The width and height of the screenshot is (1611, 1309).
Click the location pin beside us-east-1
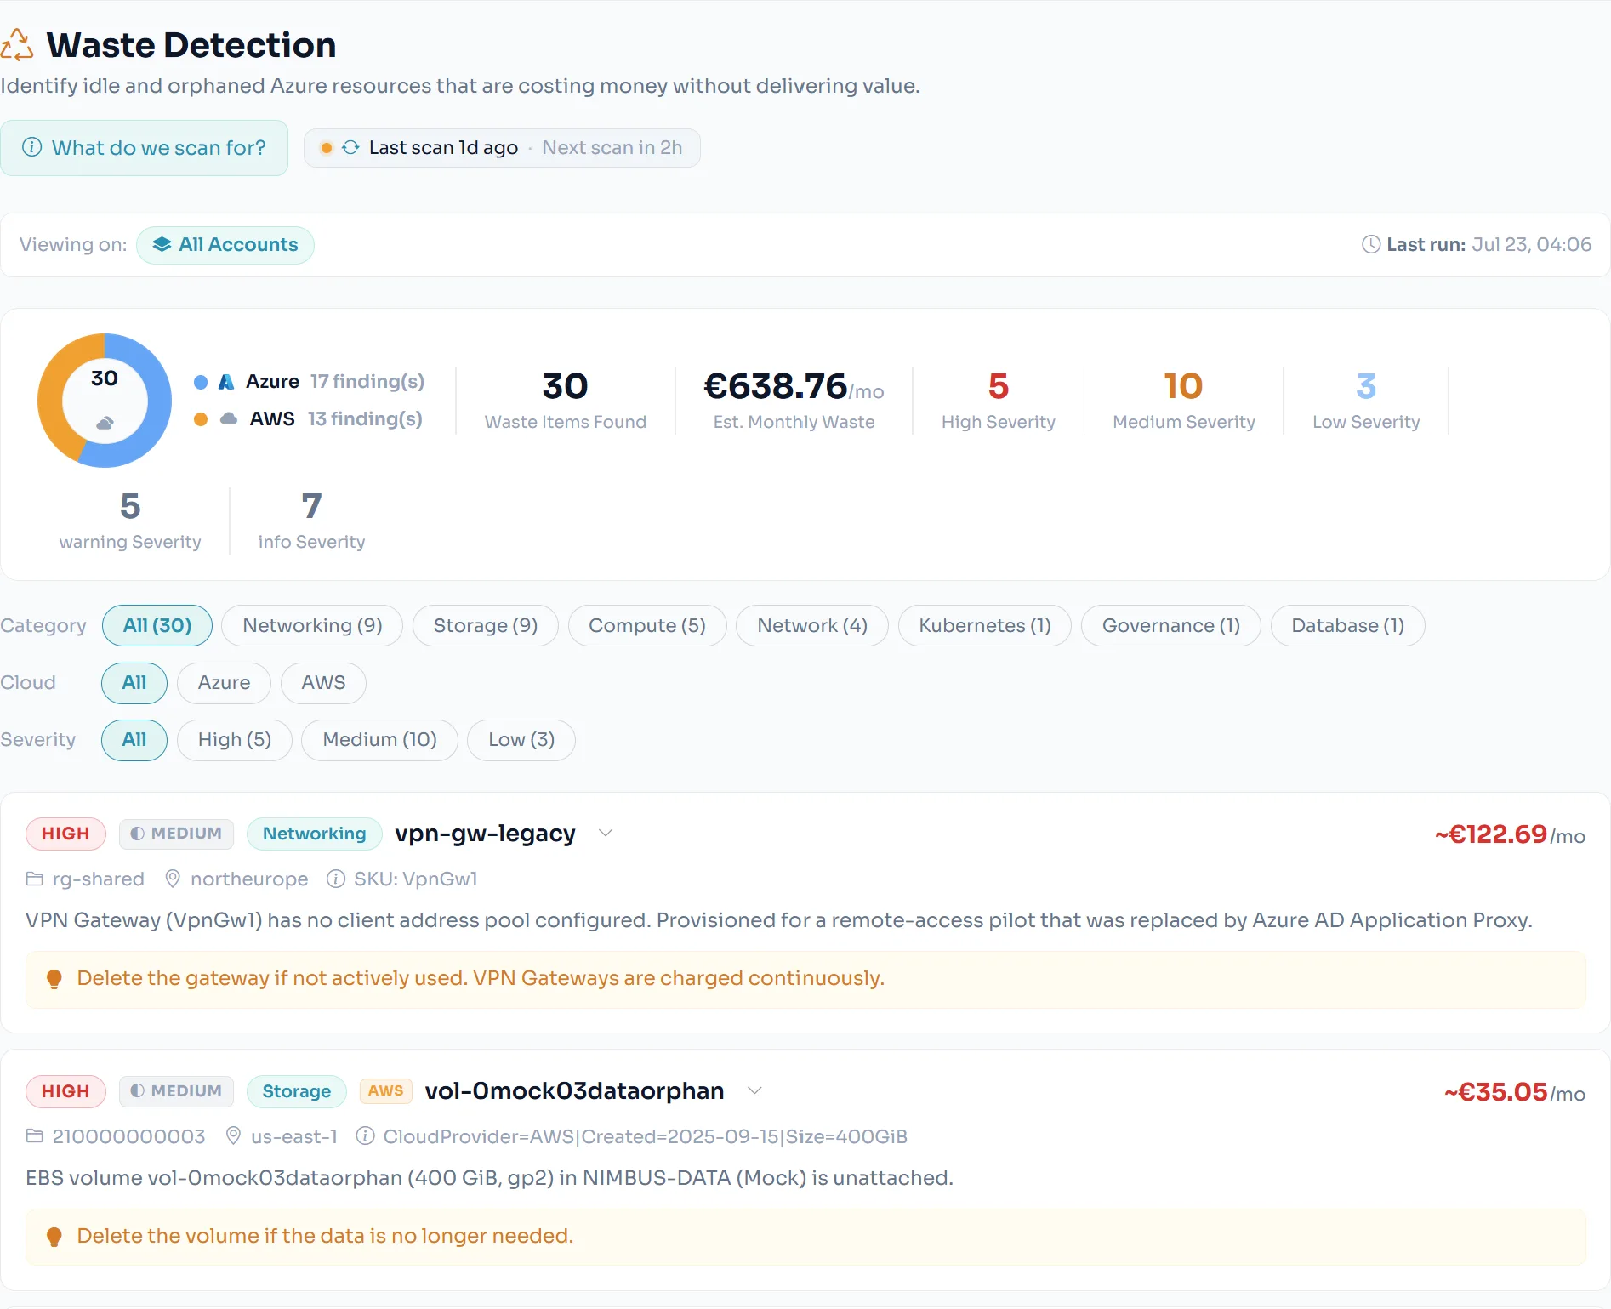point(233,1136)
